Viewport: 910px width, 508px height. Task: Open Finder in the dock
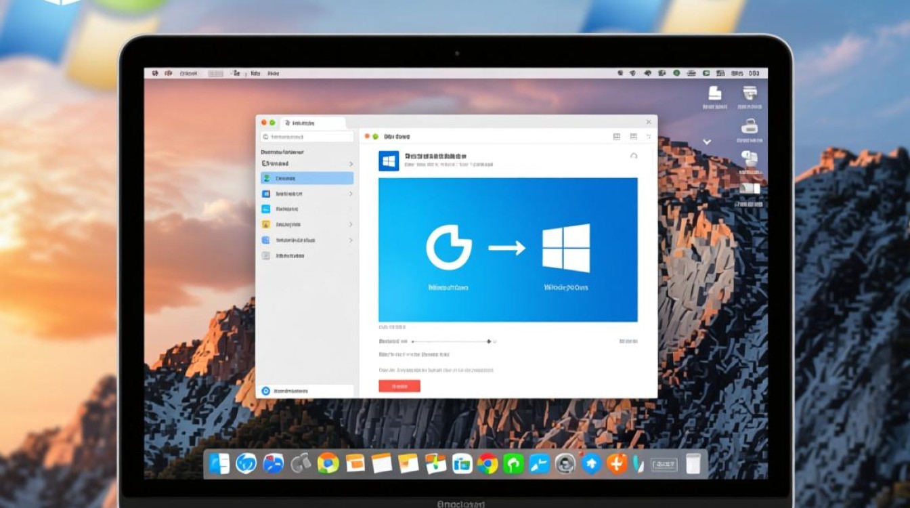[x=219, y=463]
